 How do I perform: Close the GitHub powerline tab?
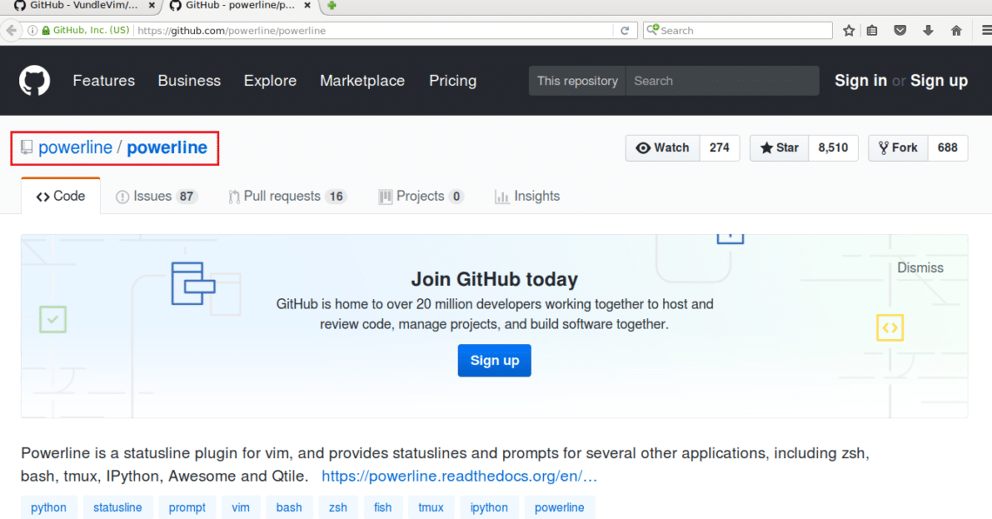307,6
